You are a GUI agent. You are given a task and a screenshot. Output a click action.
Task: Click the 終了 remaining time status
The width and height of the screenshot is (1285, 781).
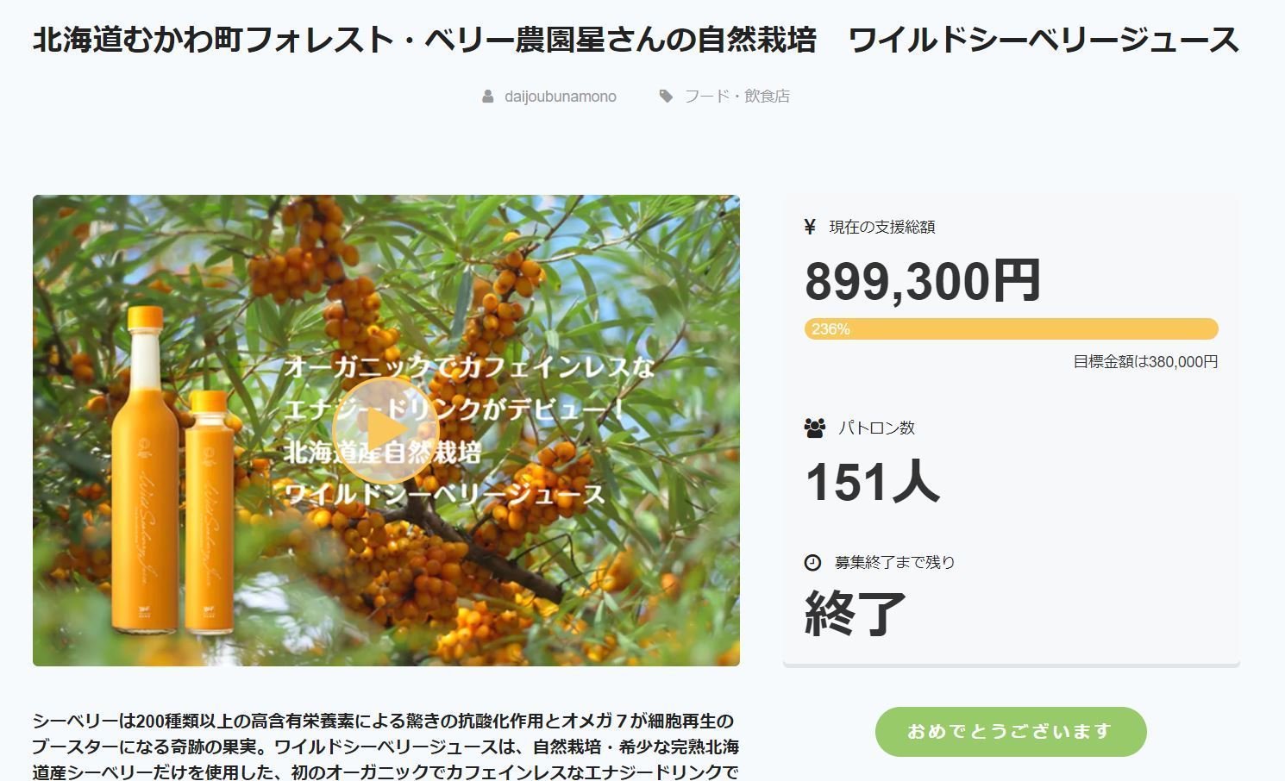point(856,614)
